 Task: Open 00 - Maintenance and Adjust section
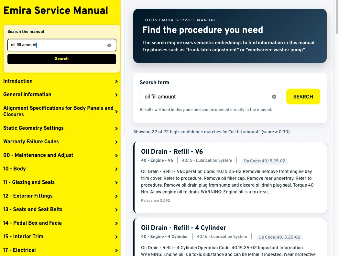pyautogui.click(x=38, y=155)
